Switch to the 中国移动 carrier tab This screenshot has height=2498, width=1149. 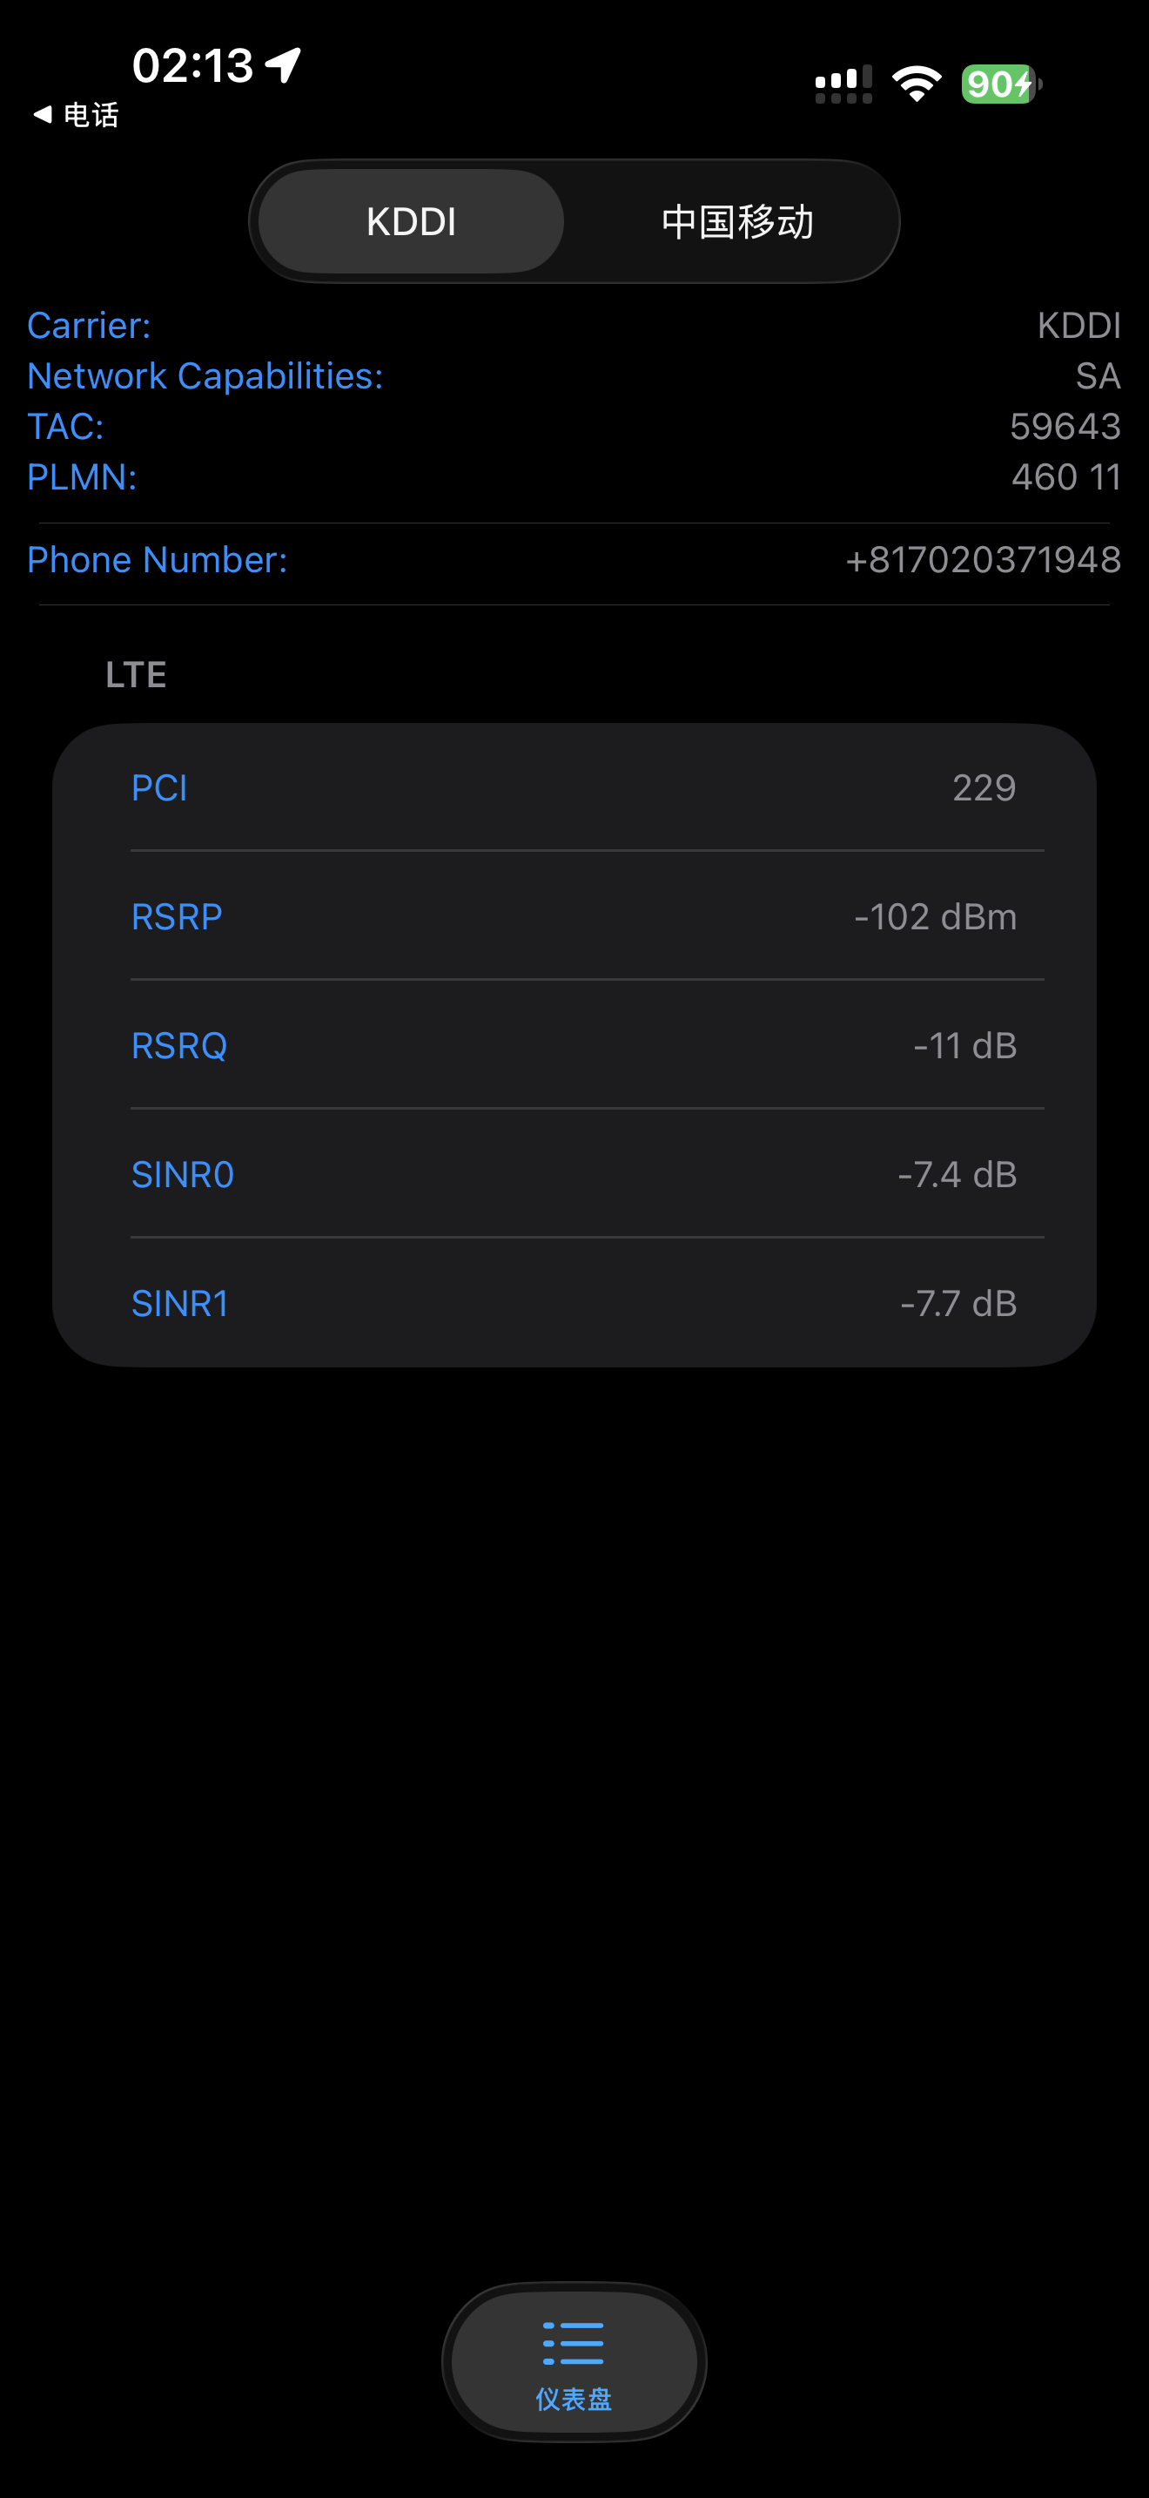click(x=737, y=222)
